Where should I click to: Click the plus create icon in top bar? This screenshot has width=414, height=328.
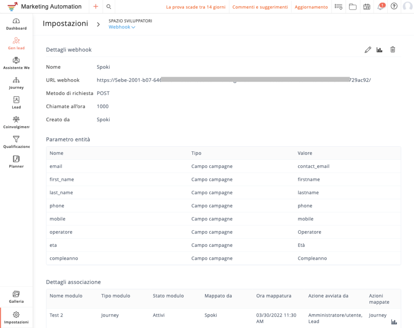(x=96, y=7)
